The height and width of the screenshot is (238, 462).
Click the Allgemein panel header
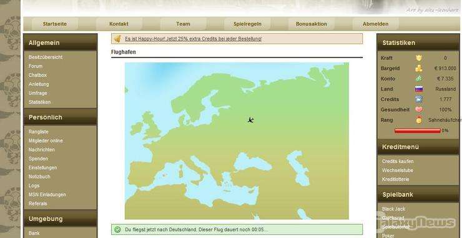click(x=61, y=42)
